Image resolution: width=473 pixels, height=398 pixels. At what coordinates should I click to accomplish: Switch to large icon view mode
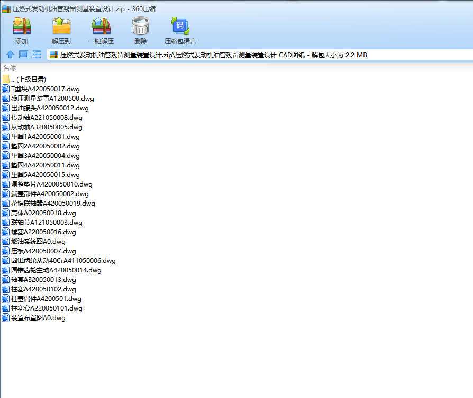tap(23, 55)
